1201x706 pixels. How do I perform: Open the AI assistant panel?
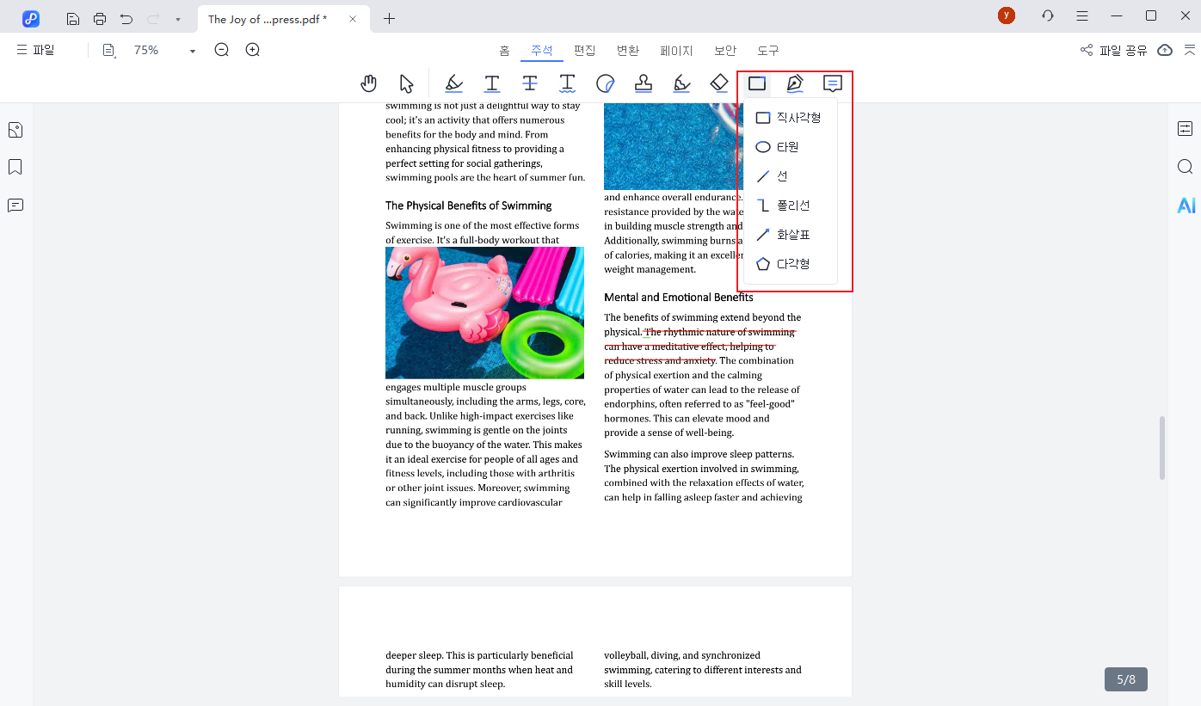pyautogui.click(x=1186, y=206)
